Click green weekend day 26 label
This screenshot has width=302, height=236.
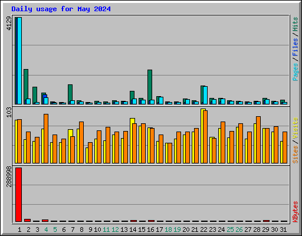(239, 230)
